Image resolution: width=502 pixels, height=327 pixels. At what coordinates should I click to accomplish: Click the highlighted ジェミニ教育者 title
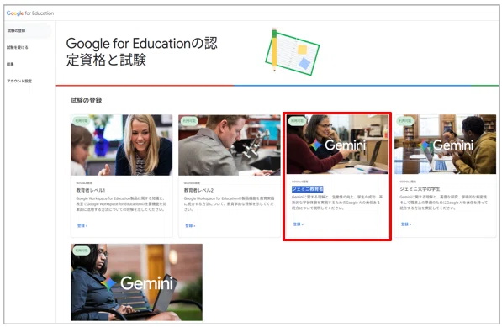[x=308, y=189]
